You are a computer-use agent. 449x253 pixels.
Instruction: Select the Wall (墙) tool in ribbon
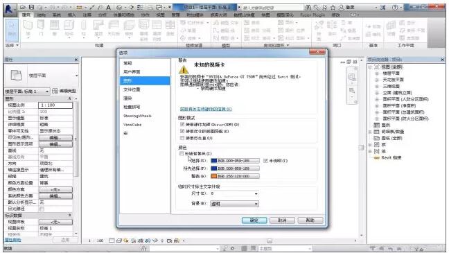[x=28, y=28]
